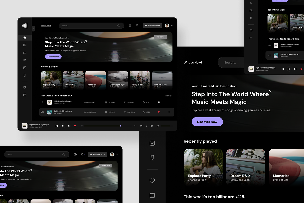The width and height of the screenshot is (304, 203).
Task: Open calendar icon in top-right window sidebar
Action: coord(251,38)
